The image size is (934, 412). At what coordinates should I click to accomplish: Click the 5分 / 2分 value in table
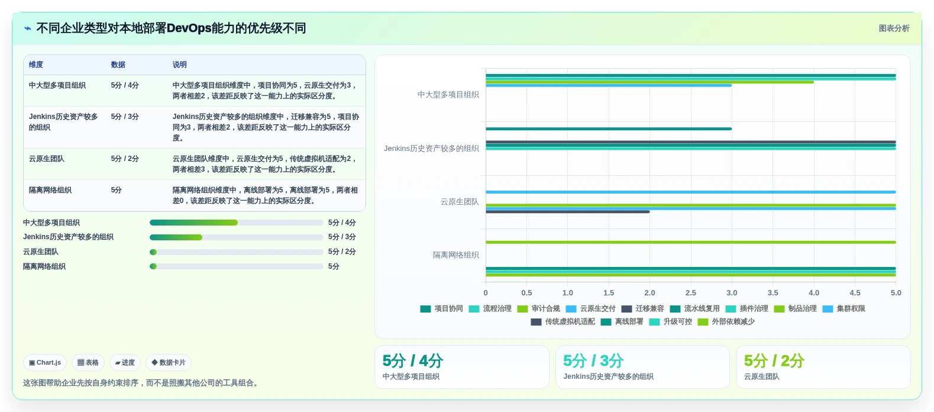coord(125,159)
